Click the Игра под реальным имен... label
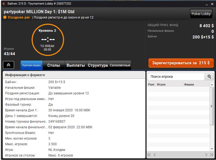The height and width of the screenshot is (160, 216). coord(26,99)
